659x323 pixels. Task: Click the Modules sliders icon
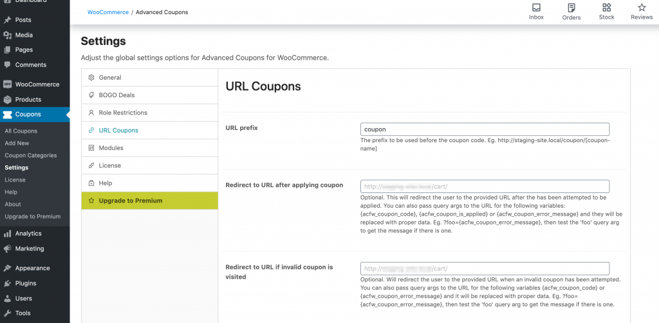pos(91,148)
